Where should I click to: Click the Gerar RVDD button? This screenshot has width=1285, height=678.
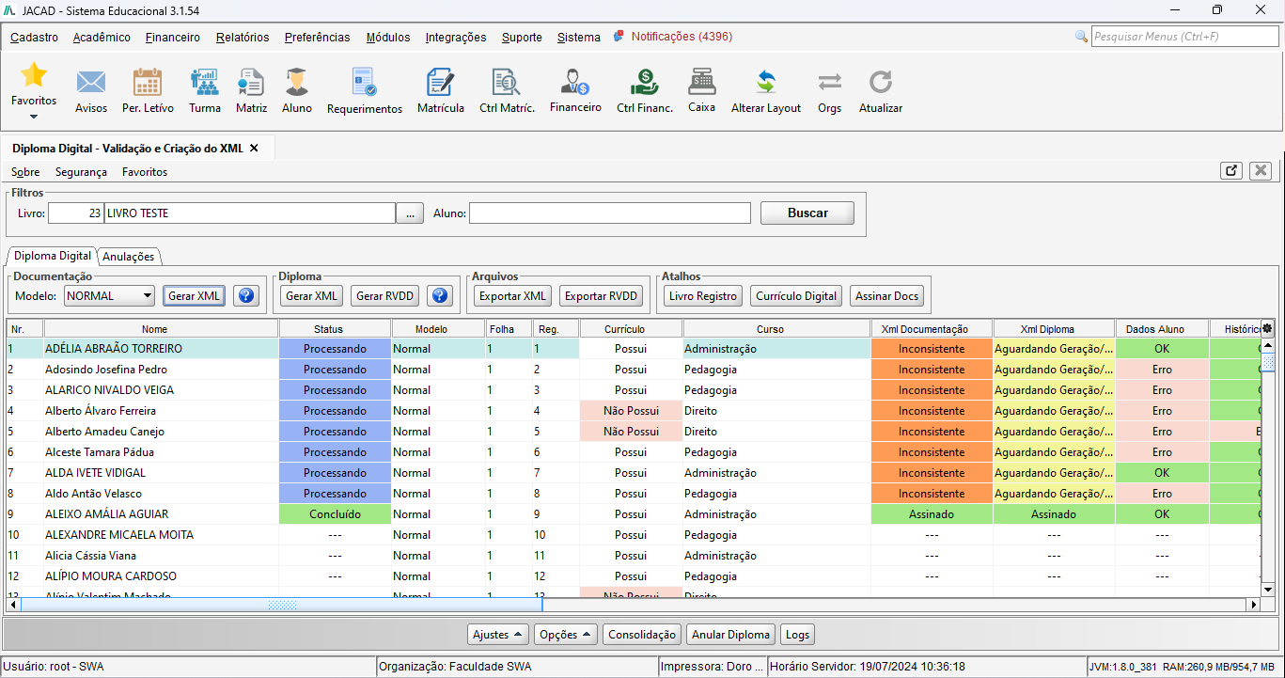384,296
